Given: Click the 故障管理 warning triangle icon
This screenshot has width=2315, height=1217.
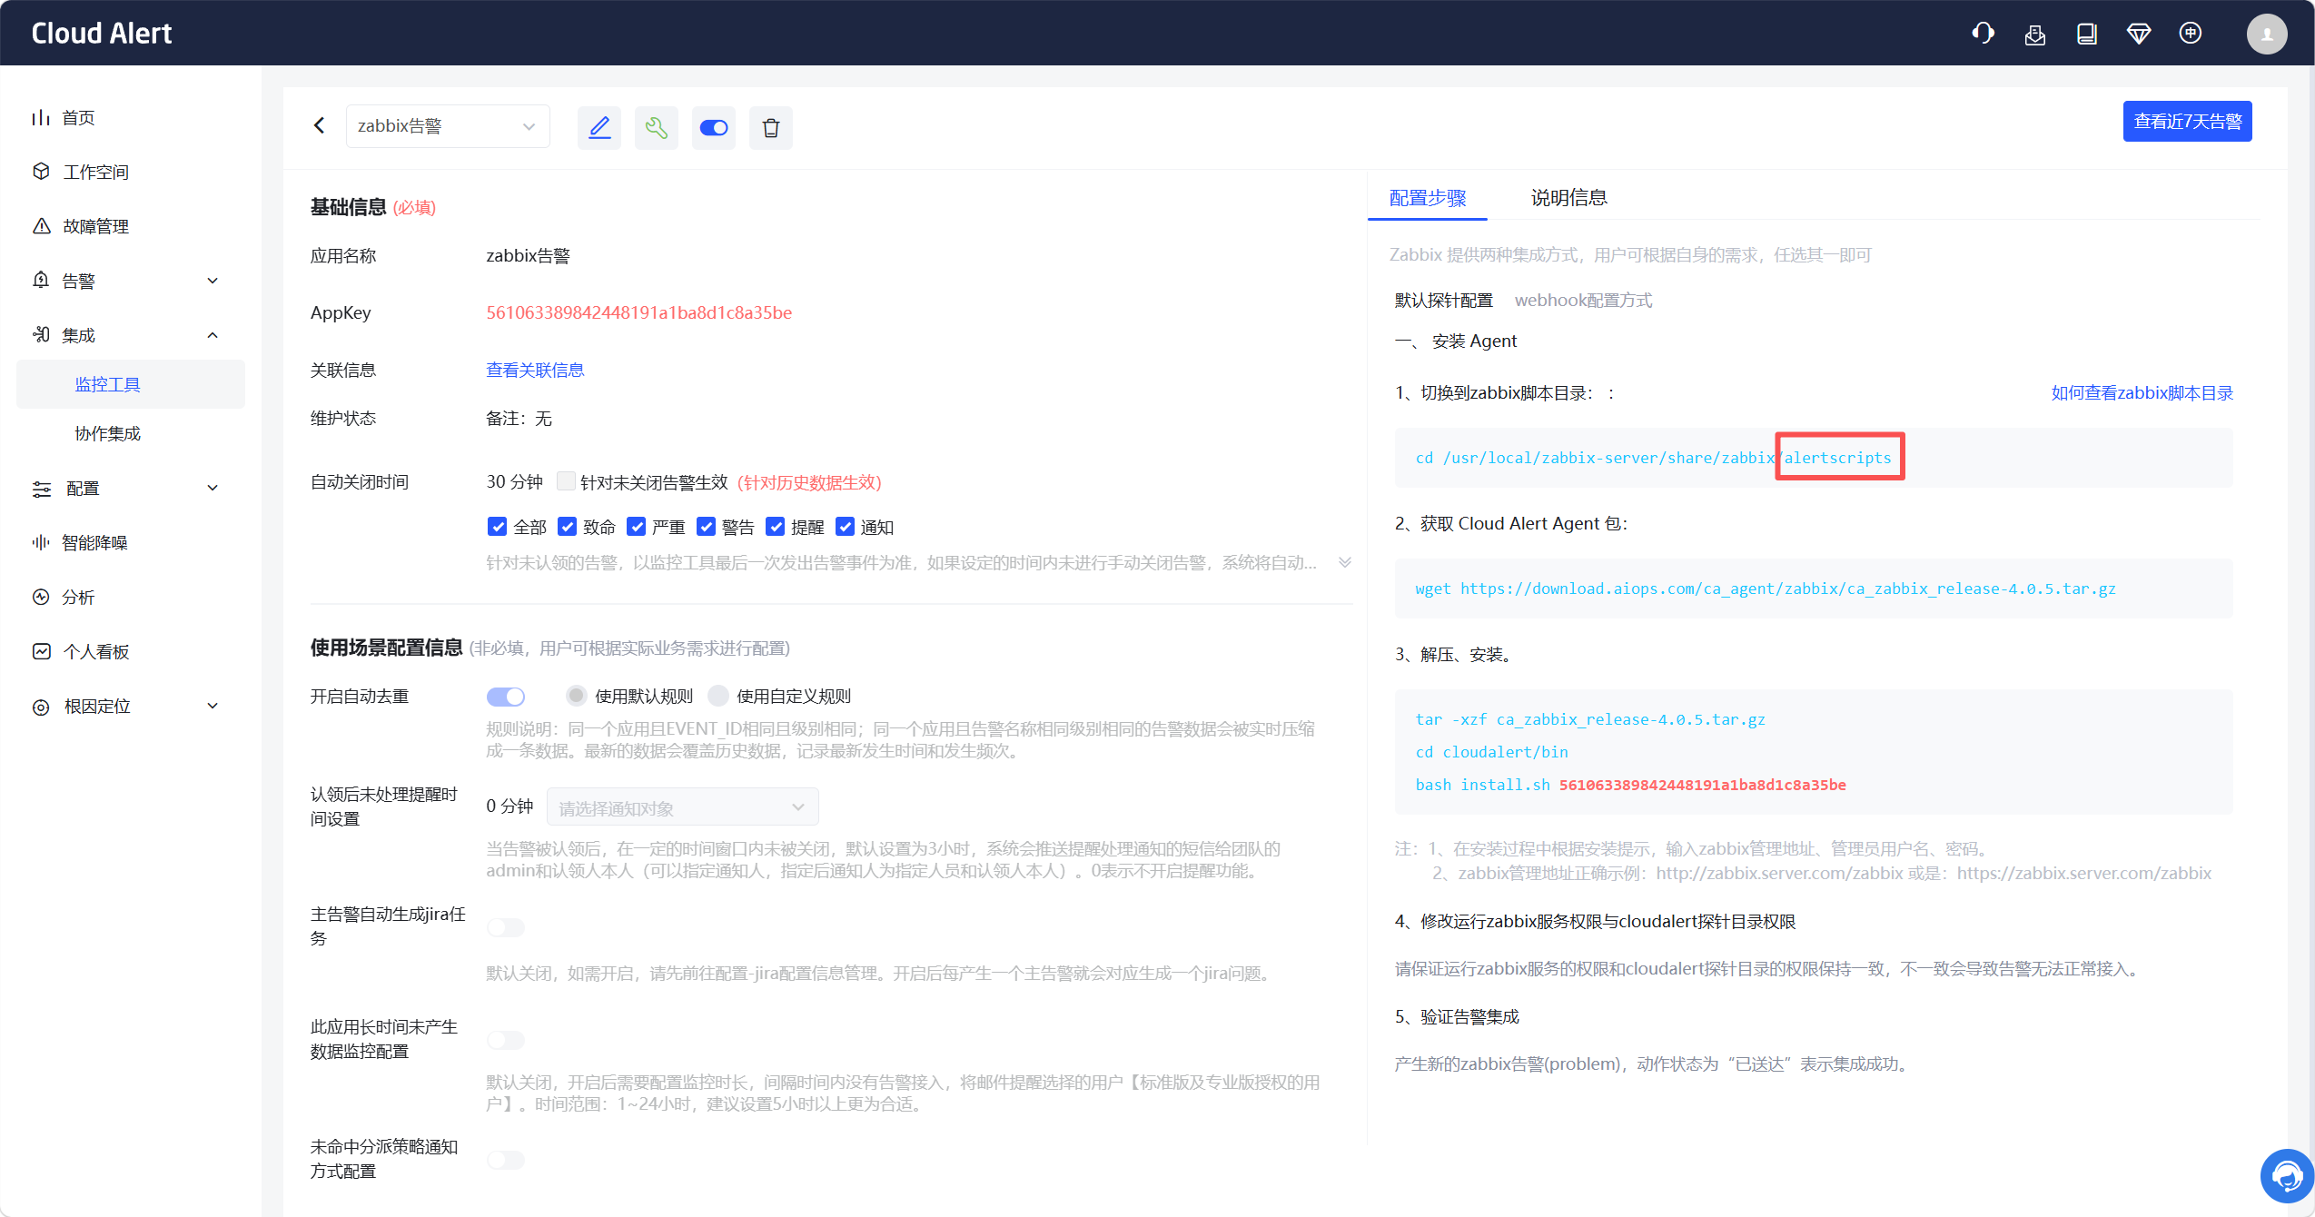Looking at the screenshot, I should click(41, 226).
